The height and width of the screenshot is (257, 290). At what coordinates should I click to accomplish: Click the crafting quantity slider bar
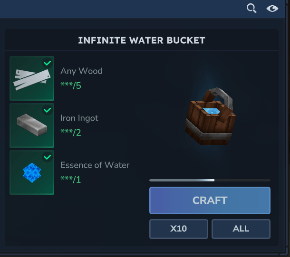point(210,180)
